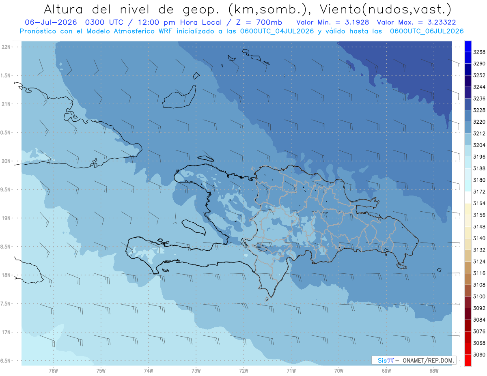Click the 19N latitude label
This screenshot has height=376, width=487.
coord(6,218)
